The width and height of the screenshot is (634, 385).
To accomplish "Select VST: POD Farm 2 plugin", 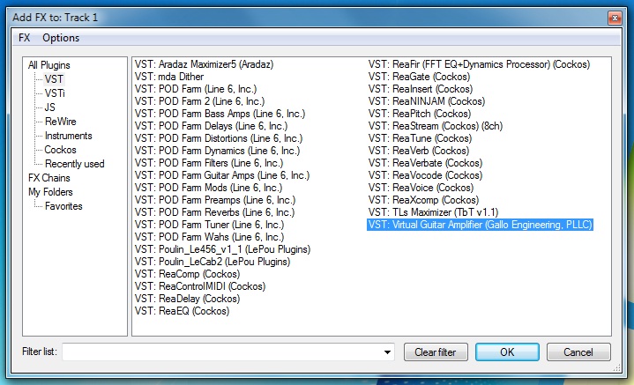I will 200,101.
